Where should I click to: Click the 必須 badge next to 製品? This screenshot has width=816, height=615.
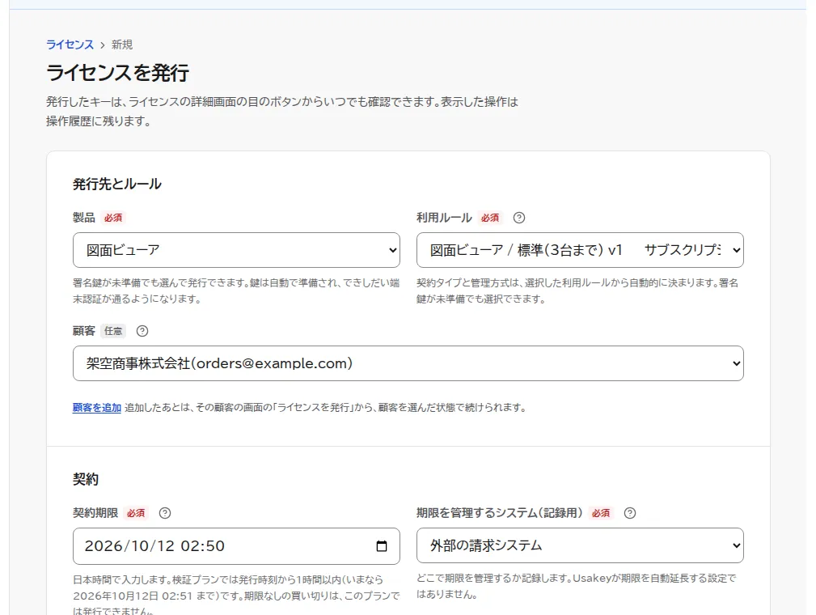pyautogui.click(x=113, y=218)
